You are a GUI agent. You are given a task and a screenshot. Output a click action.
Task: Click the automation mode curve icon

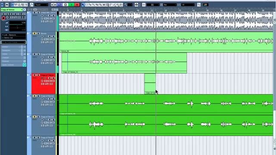point(31,5)
